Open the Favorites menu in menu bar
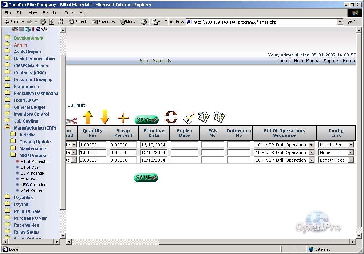The width and height of the screenshot is (364, 254). click(x=51, y=13)
